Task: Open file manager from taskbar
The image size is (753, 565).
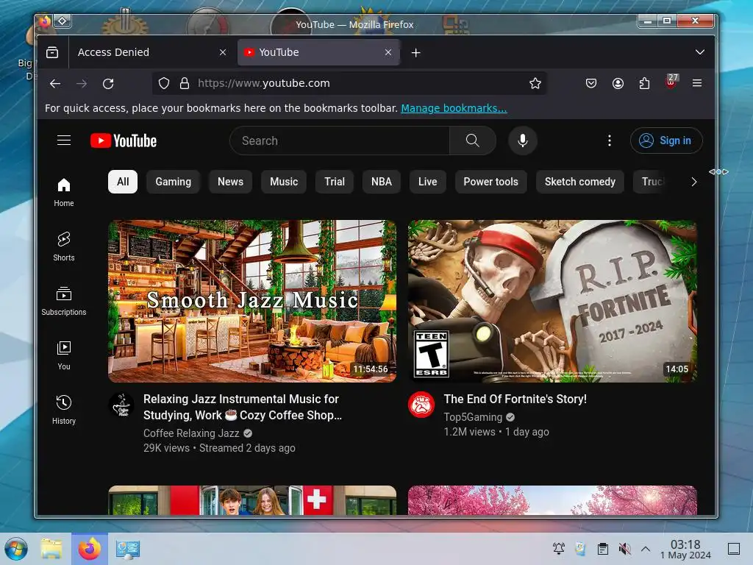Action: point(51,549)
